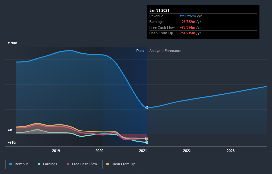Click the Free Cash Flow label in tooltip
272x174 pixels.
[x=162, y=27]
